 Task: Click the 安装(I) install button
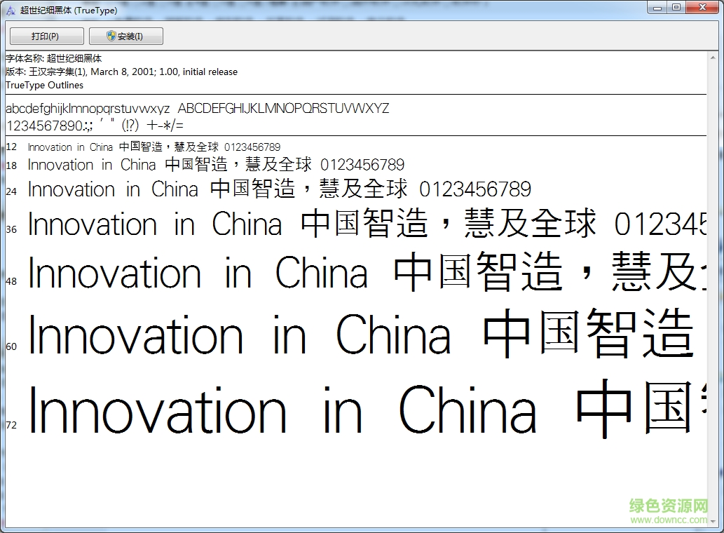coord(125,36)
